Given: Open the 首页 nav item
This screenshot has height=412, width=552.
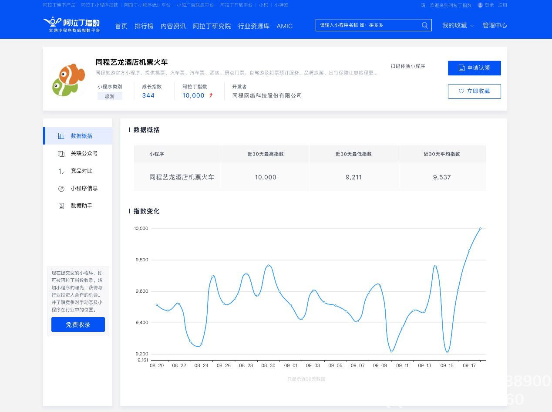Looking at the screenshot, I should click(121, 26).
